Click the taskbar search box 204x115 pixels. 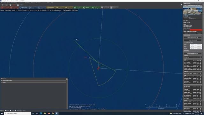click(x=18, y=113)
